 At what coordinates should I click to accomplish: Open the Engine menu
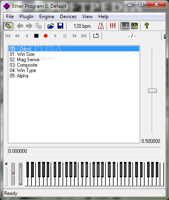47,17
